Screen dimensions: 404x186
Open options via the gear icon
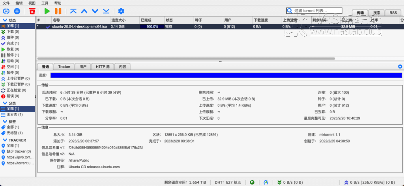tap(121, 11)
